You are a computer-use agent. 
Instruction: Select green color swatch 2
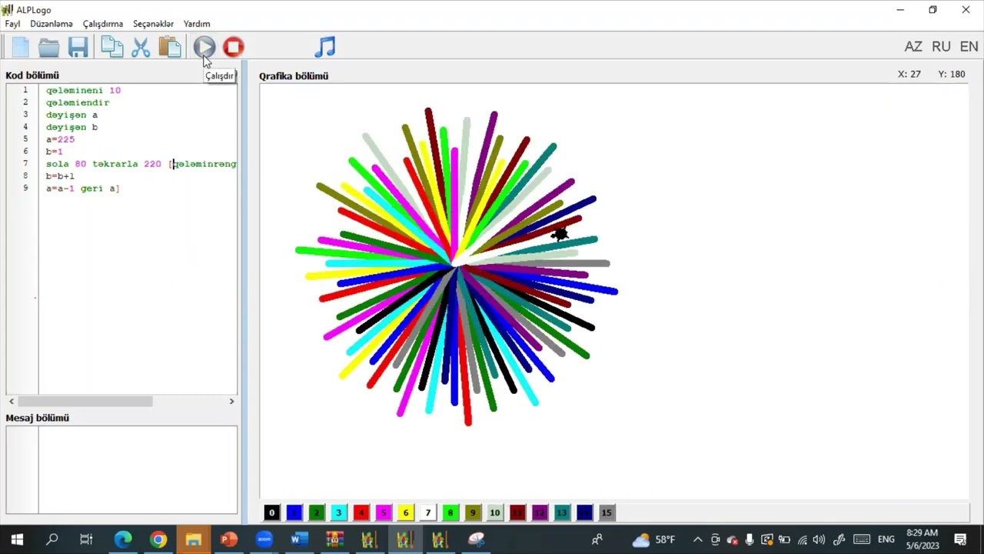316,512
